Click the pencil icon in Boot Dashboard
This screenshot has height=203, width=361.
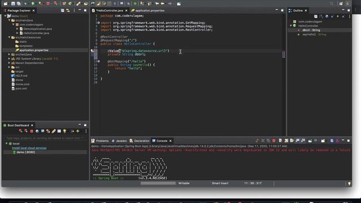click(x=54, y=131)
